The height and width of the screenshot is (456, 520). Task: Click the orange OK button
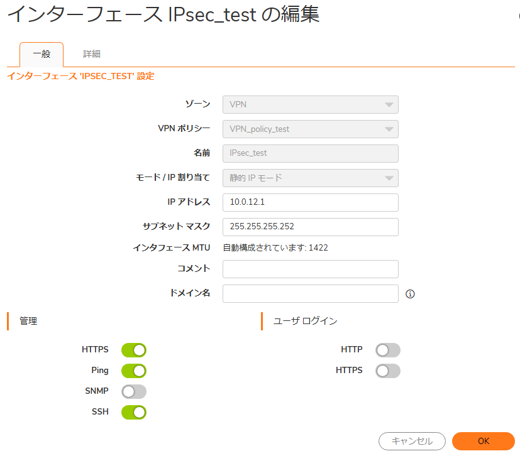tap(483, 441)
